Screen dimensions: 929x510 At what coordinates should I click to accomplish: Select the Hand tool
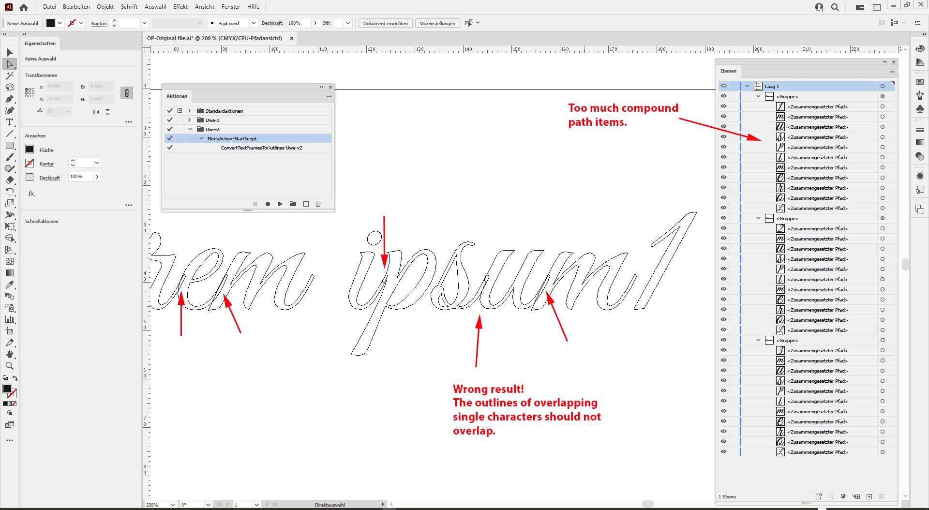(x=10, y=354)
